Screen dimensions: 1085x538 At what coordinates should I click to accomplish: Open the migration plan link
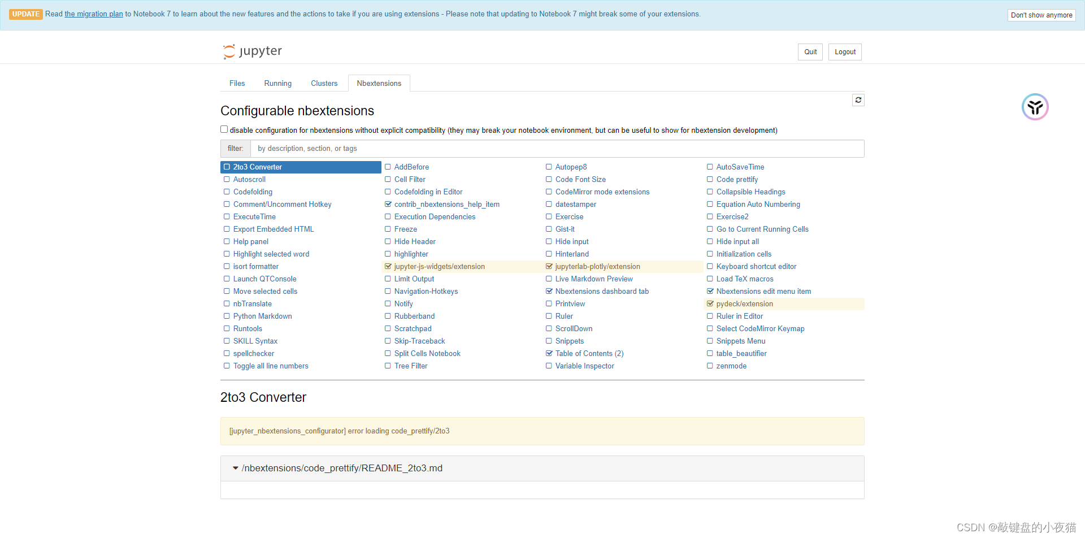(94, 14)
